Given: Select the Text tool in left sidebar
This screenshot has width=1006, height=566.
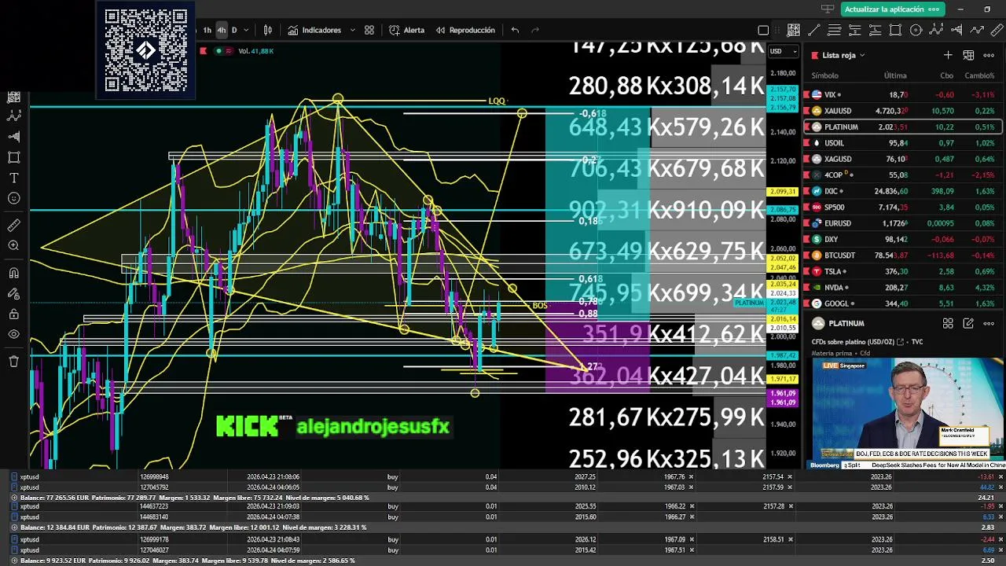Looking at the screenshot, I should [13, 178].
